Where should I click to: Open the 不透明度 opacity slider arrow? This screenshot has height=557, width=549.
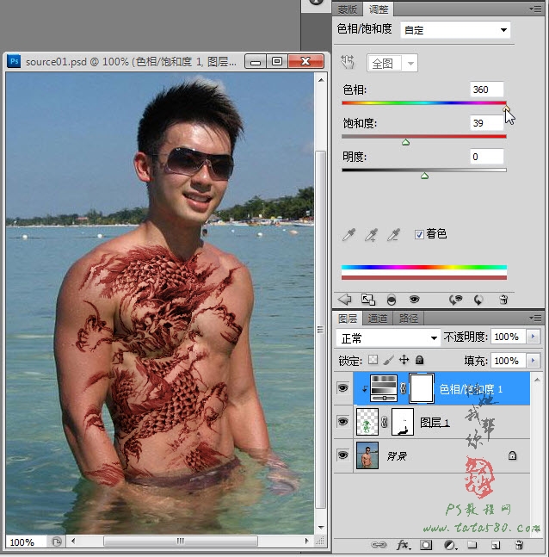click(x=533, y=337)
